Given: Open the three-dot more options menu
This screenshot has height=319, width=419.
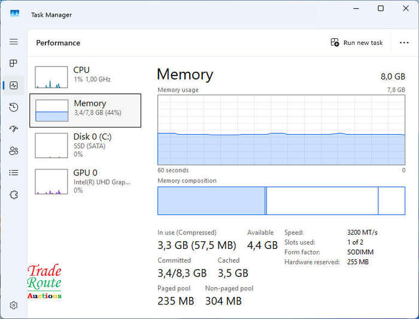Looking at the screenshot, I should pyautogui.click(x=404, y=42).
